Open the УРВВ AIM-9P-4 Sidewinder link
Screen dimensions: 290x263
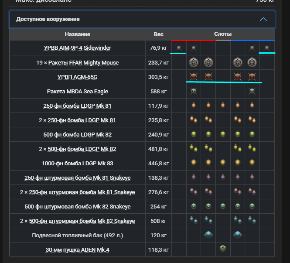pyautogui.click(x=78, y=48)
